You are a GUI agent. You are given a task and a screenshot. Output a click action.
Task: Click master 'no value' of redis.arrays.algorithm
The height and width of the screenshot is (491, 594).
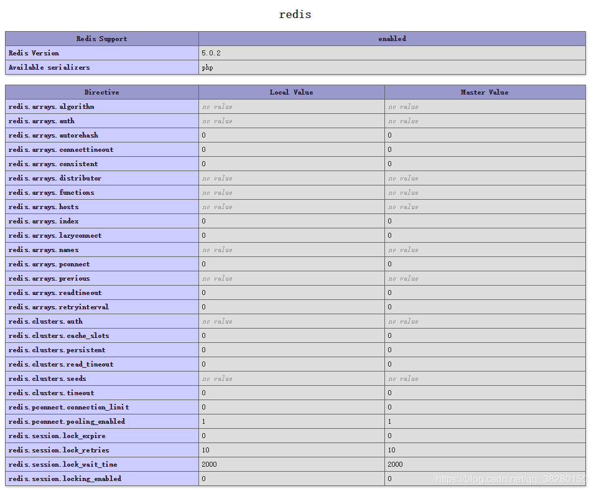pos(403,107)
